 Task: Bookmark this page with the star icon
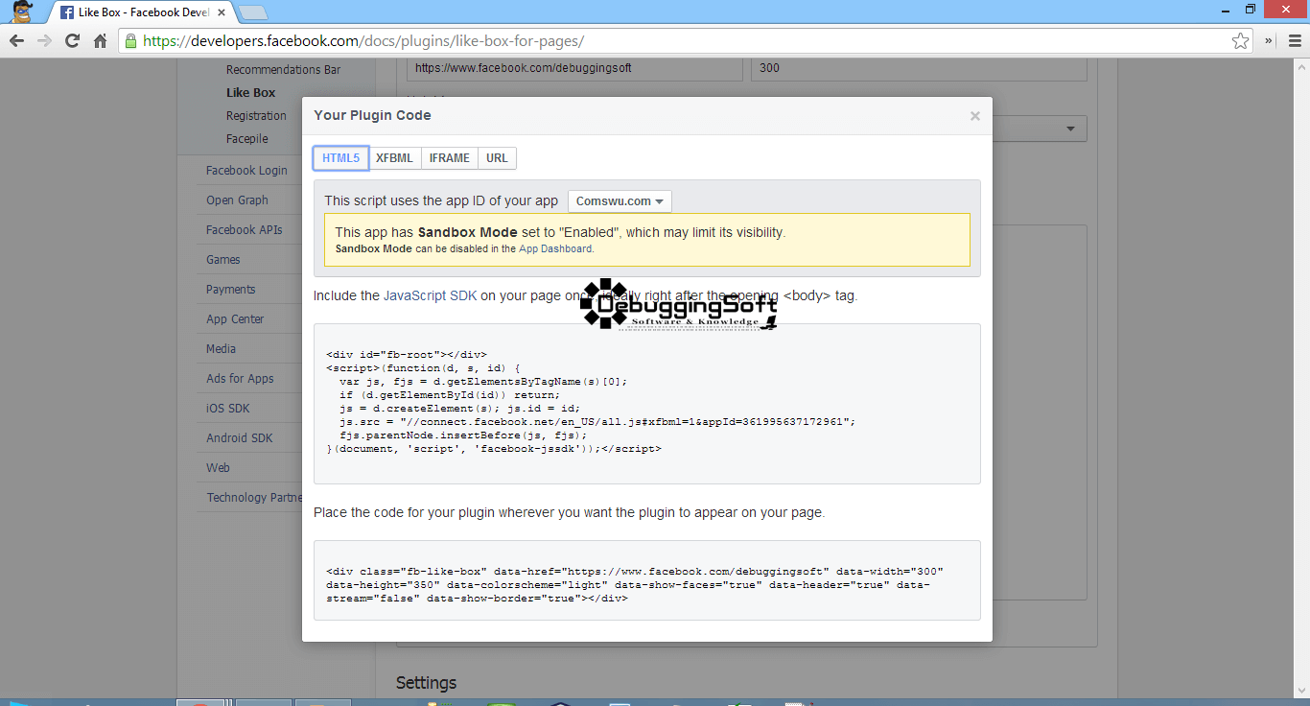click(1242, 41)
